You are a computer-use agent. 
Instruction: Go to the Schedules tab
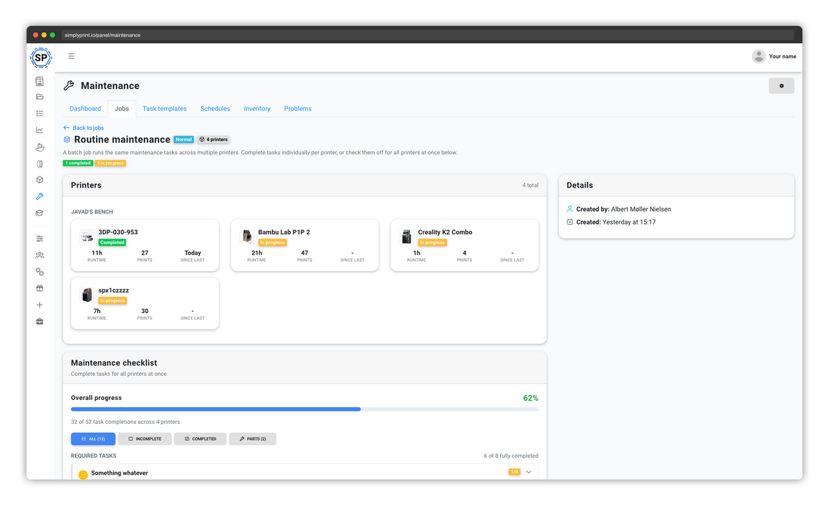point(215,109)
